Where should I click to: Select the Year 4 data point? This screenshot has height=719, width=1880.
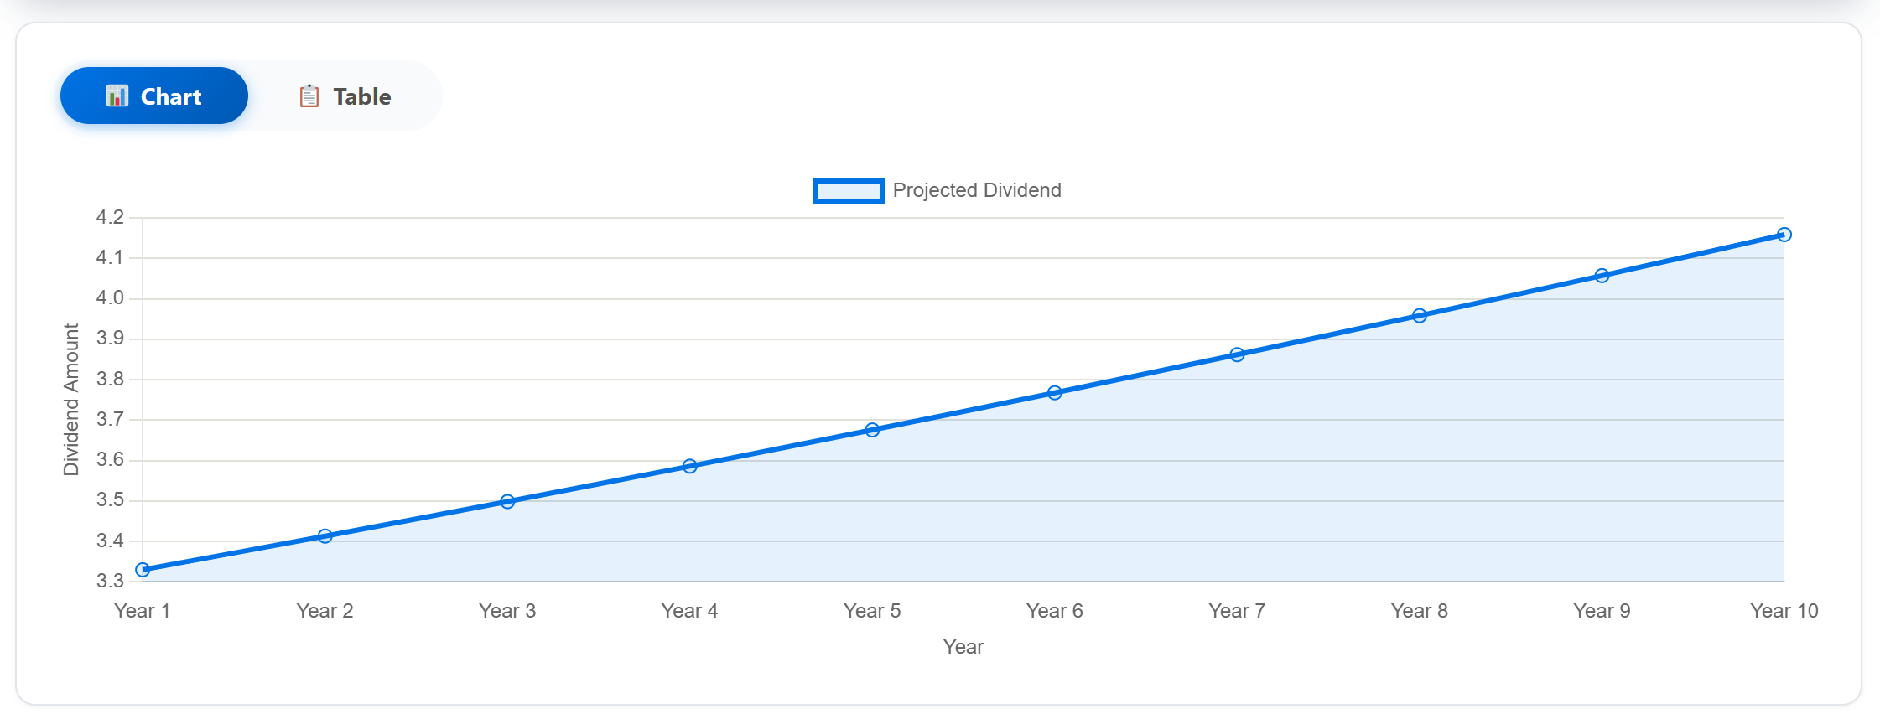point(690,466)
